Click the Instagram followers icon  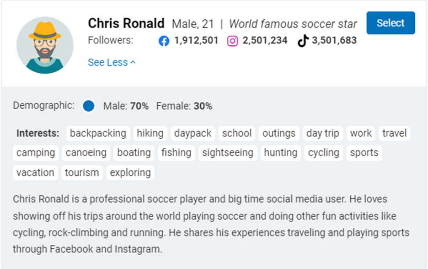tap(232, 41)
